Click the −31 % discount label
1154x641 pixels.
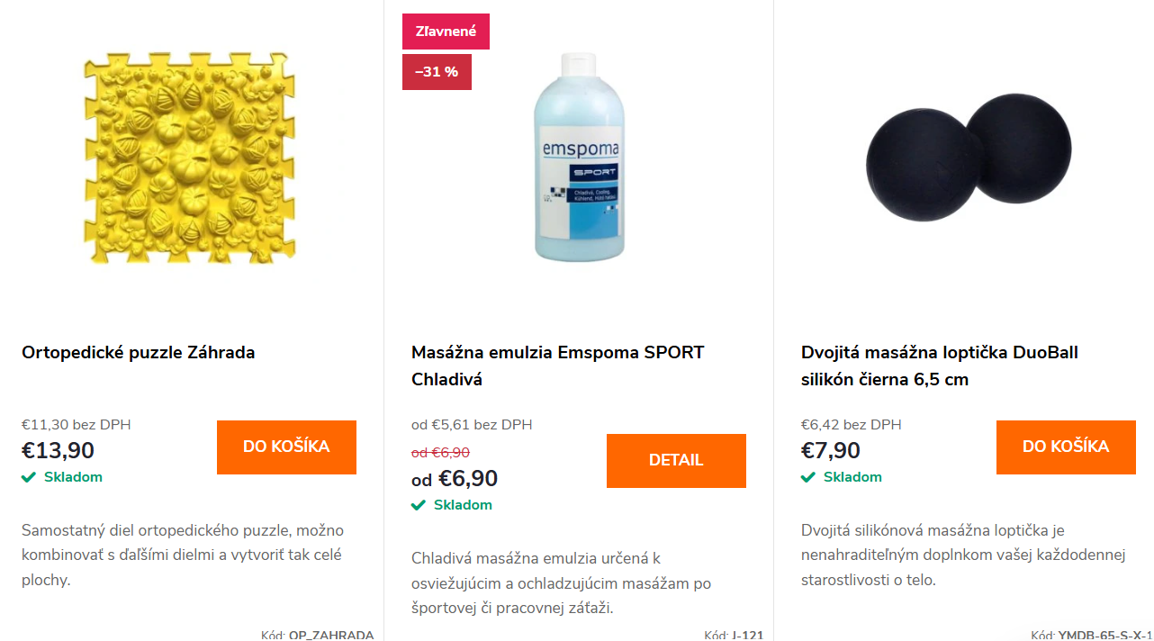437,72
